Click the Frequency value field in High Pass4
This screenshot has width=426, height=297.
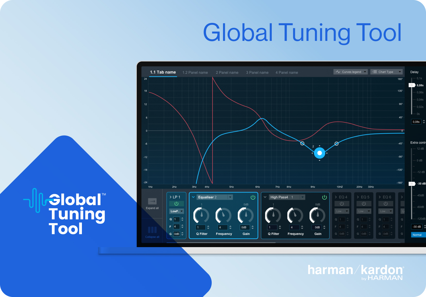(x=294, y=227)
